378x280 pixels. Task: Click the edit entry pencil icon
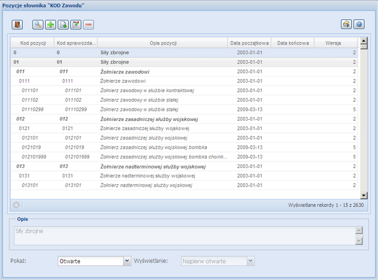click(x=76, y=25)
